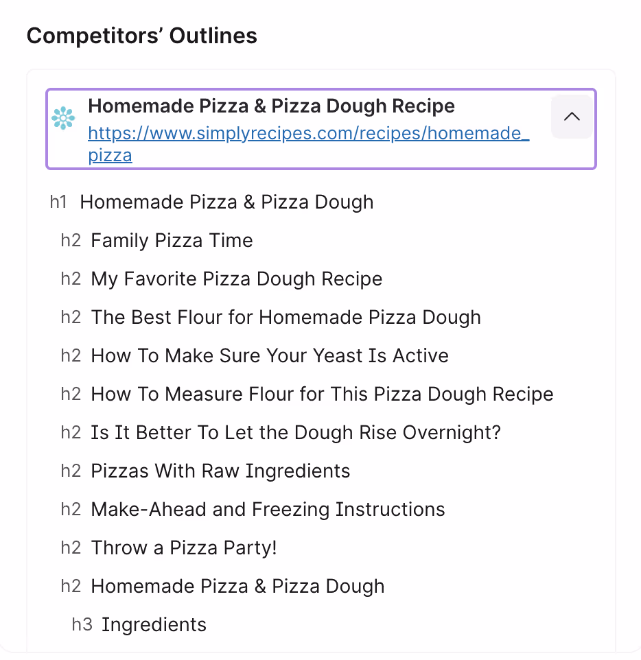Select 'How To Make Sure Your Yeast Is Active'
Image resolution: width=641 pixels, height=660 pixels.
point(270,355)
